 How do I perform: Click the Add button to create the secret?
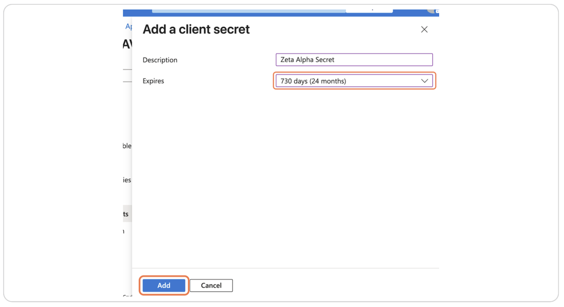click(163, 285)
